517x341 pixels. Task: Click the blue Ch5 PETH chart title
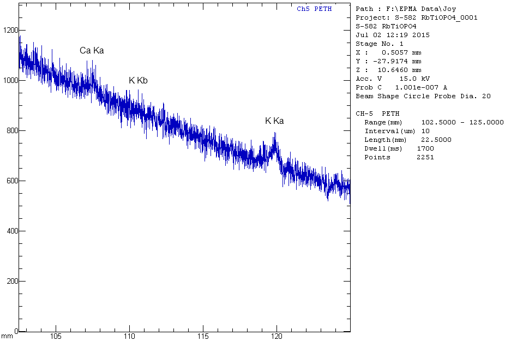tap(314, 9)
